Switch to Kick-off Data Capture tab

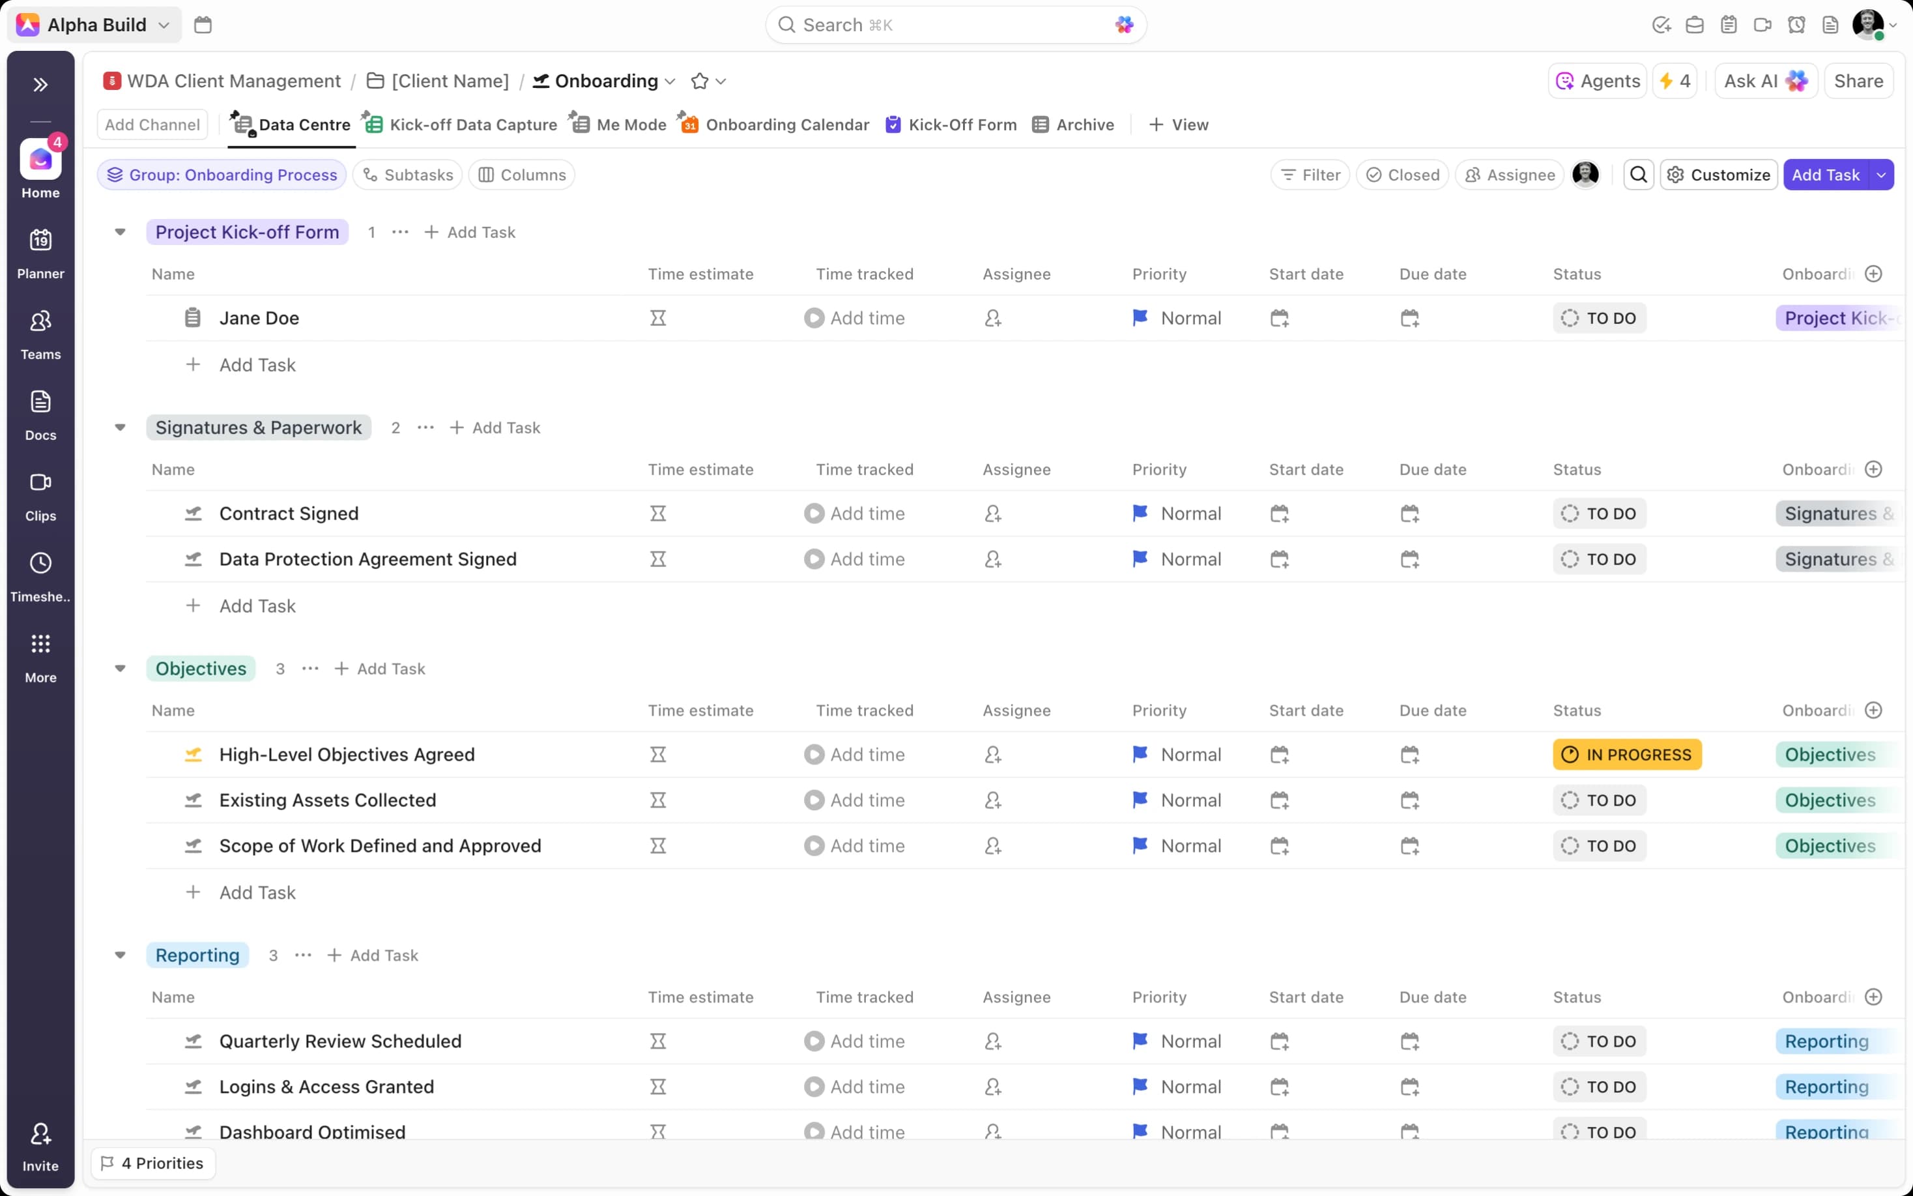pyautogui.click(x=473, y=125)
